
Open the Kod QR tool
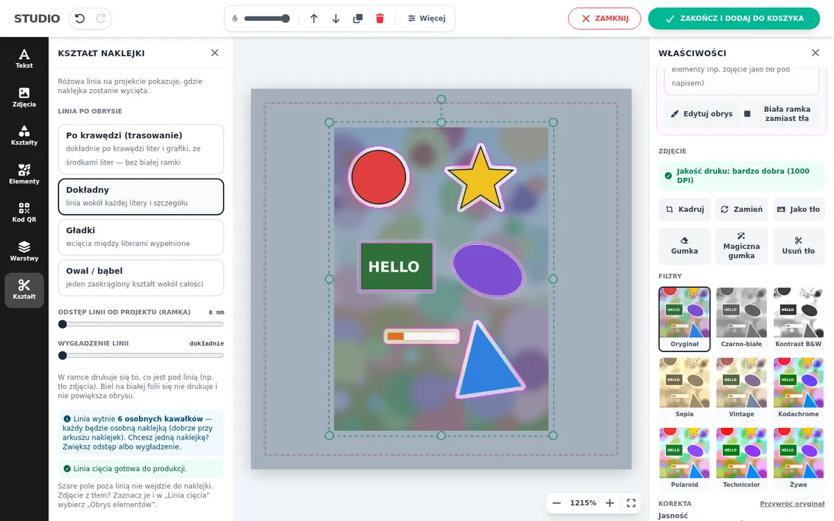pos(24,213)
